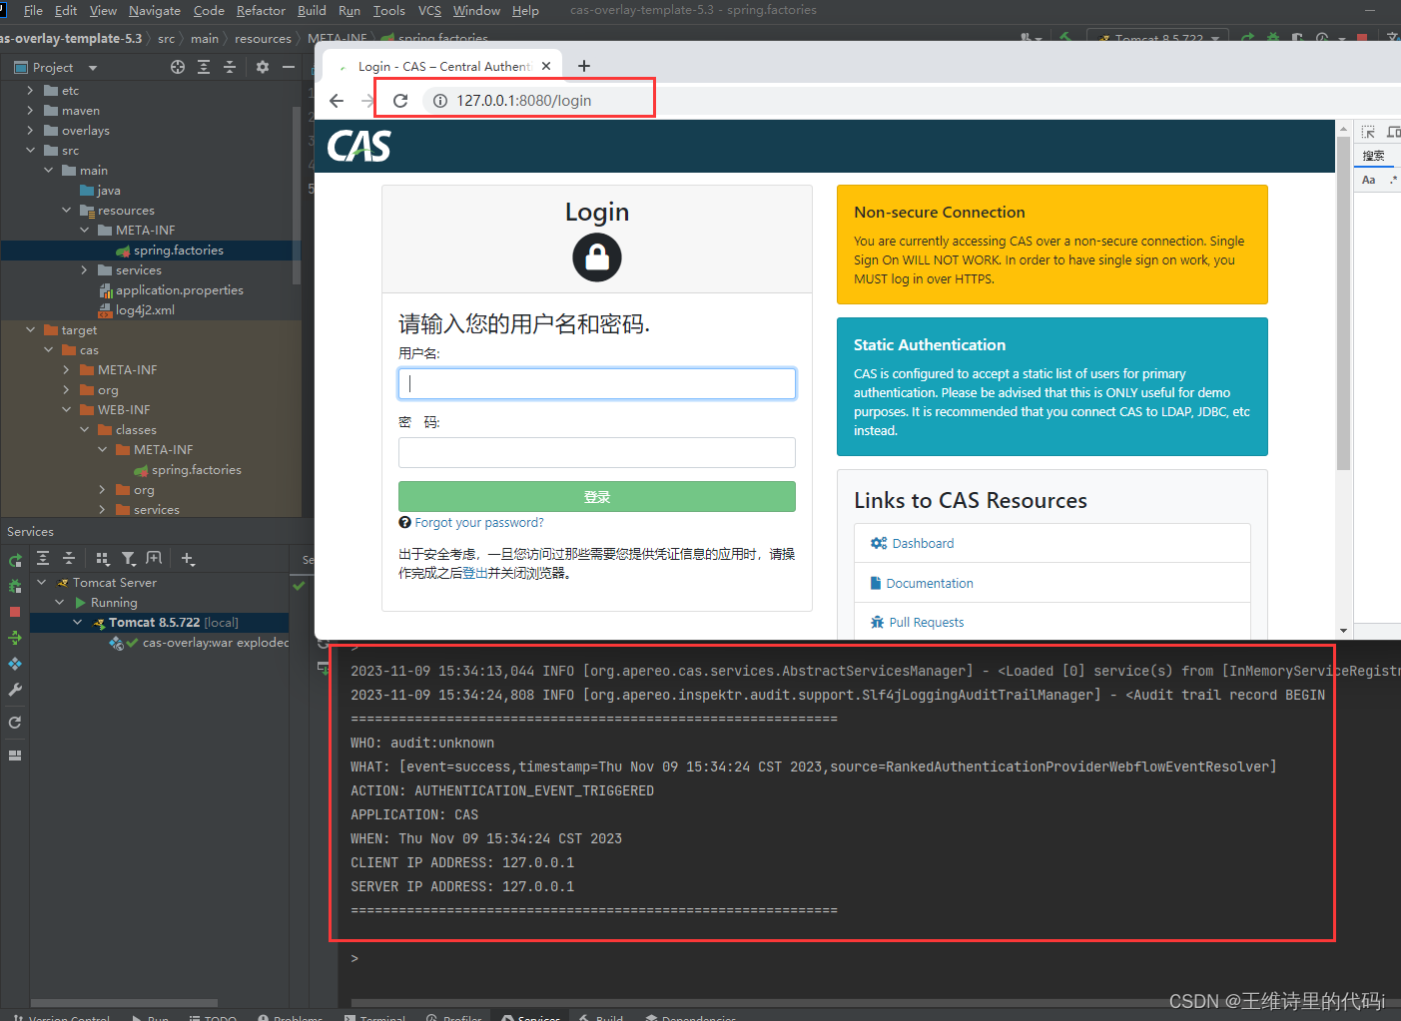The height and width of the screenshot is (1021, 1401).
Task: Open the Project panel gear settings
Action: [x=263, y=67]
